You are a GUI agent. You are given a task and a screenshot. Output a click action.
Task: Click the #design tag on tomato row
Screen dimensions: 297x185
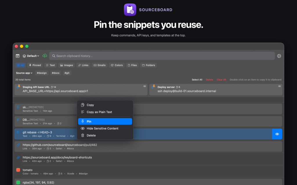click(x=83, y=174)
